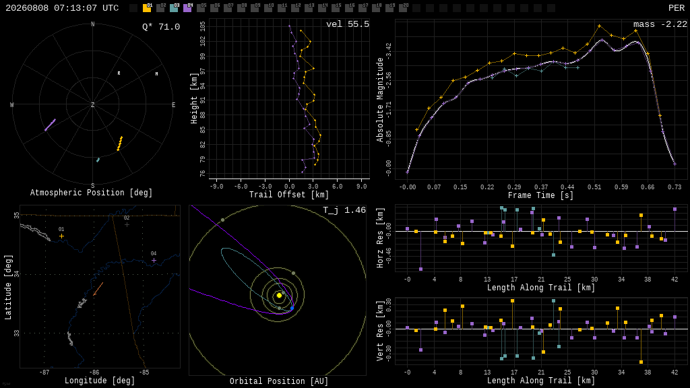Select the gray station 10 box
Screen dimensions: 690x388
[x=268, y=8]
